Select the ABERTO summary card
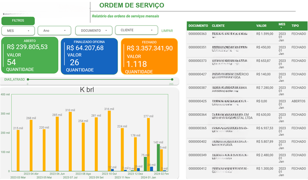 (x=30, y=55)
